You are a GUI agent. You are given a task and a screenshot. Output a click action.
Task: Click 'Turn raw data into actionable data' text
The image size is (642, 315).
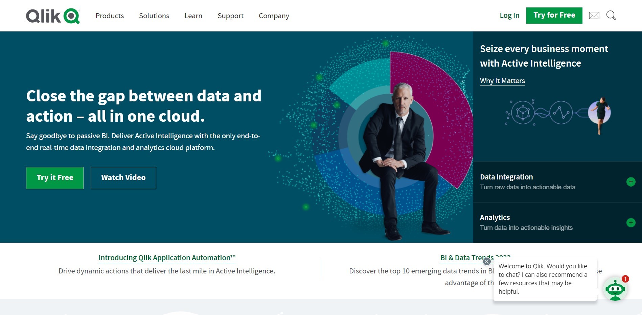click(x=528, y=187)
